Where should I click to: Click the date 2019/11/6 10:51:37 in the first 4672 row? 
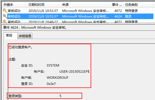tap(43, 11)
